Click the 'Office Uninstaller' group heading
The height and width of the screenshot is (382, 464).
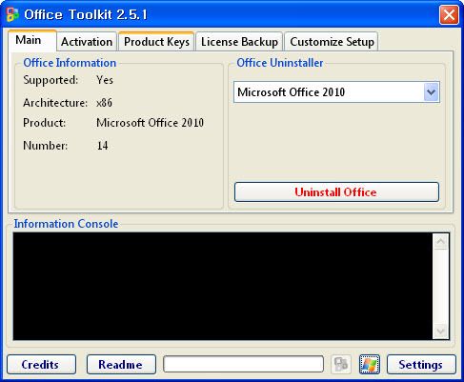(x=280, y=63)
